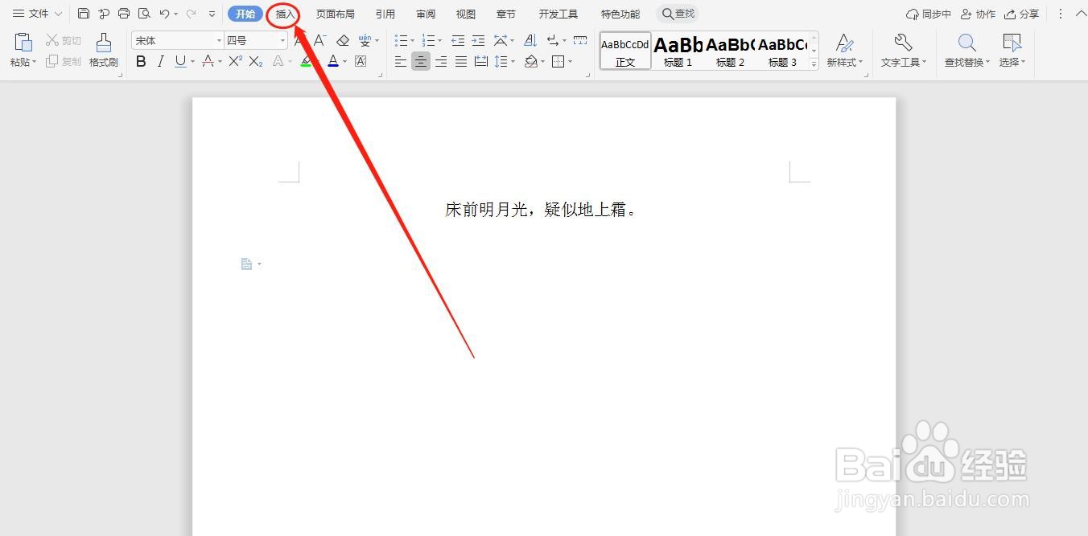Viewport: 1088px width, 536px height.
Task: Click the 同步中 cloud sync button
Action: (x=928, y=14)
